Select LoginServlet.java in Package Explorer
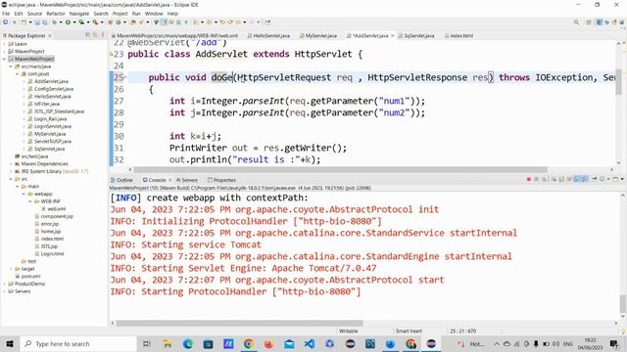 coord(52,126)
